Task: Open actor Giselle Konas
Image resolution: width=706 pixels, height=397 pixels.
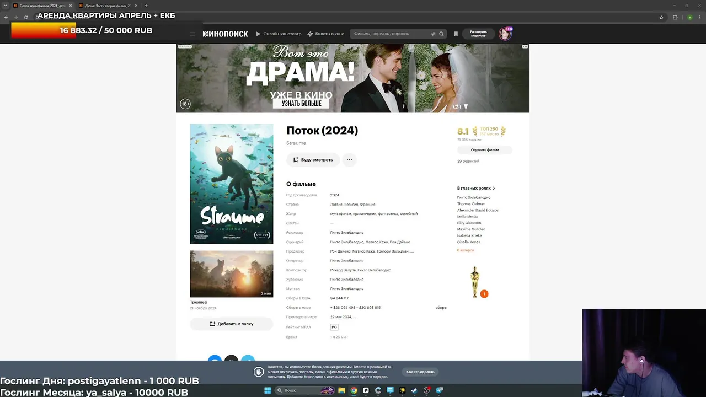Action: [x=469, y=242]
